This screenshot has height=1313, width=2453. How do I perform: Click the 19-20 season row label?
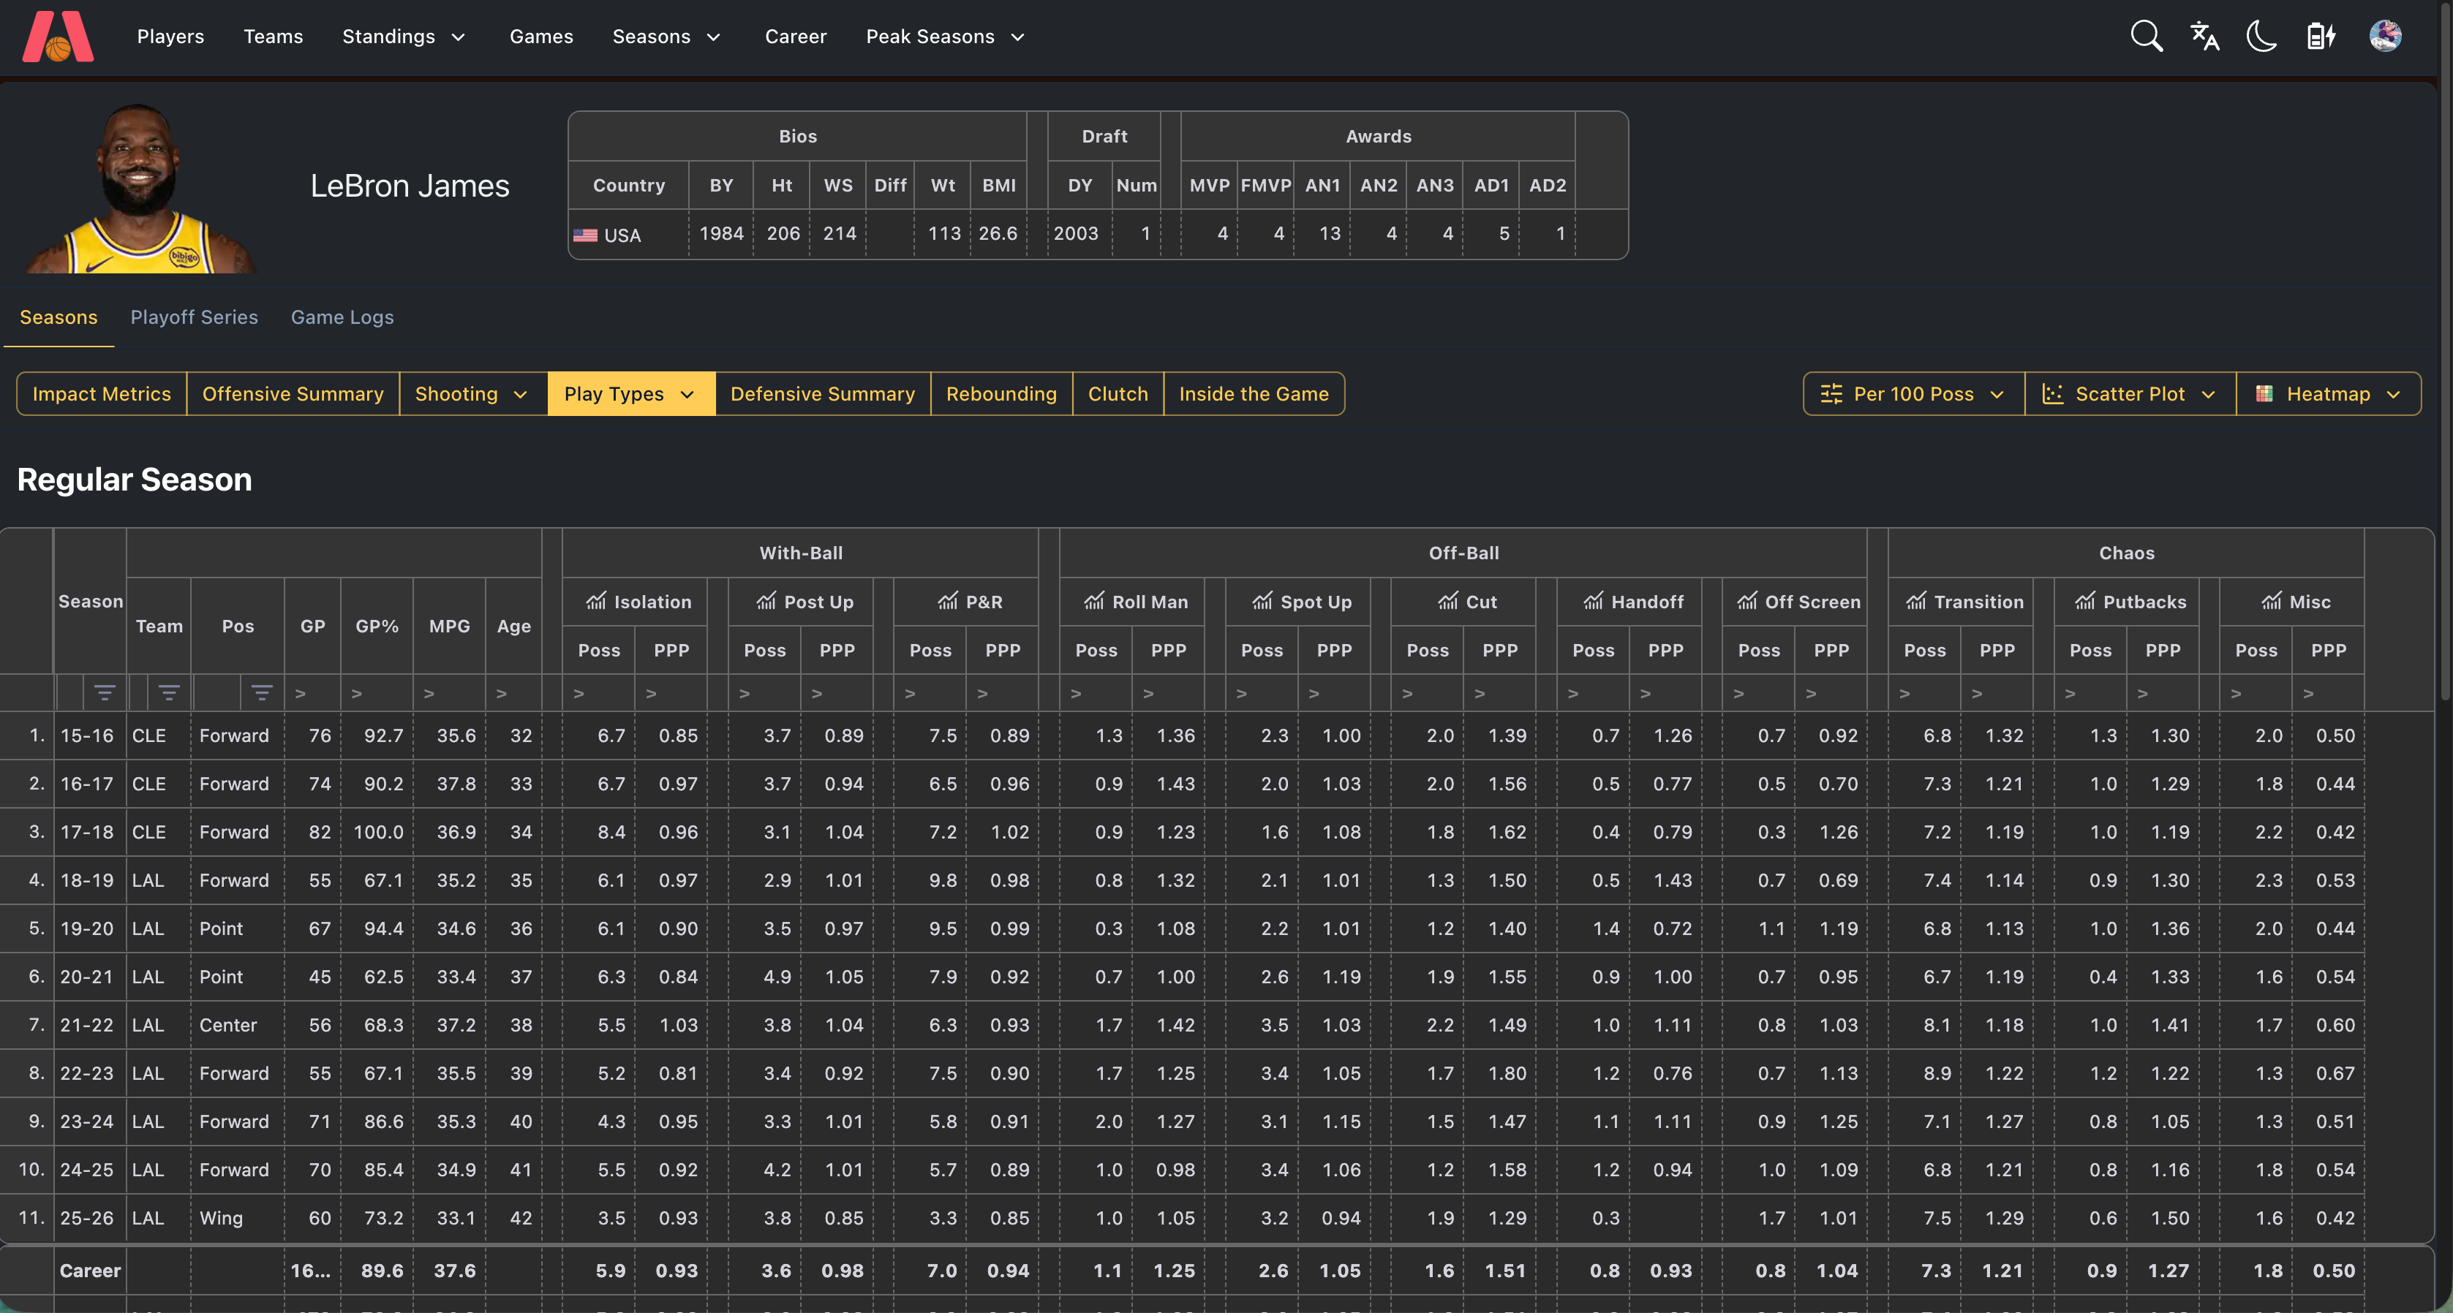tap(86, 928)
